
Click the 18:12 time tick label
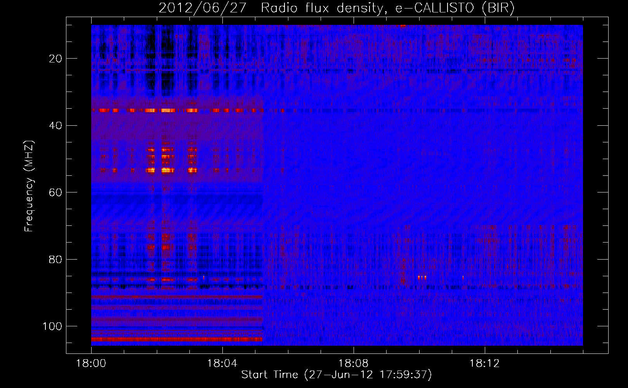click(x=484, y=364)
